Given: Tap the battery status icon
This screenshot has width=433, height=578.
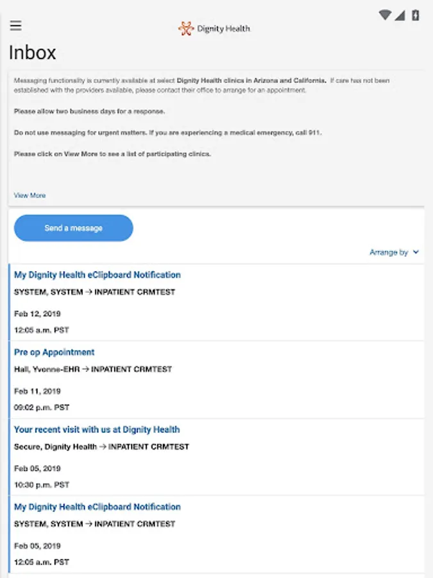Looking at the screenshot, I should point(415,15).
